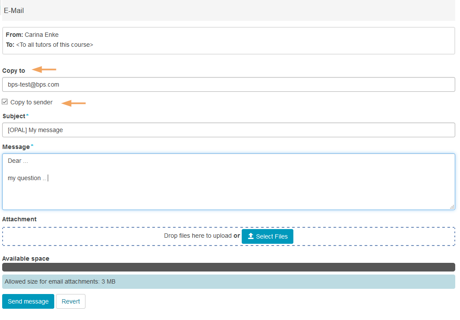Click into the Subject text field
This screenshot has height=320, width=460.
228,130
